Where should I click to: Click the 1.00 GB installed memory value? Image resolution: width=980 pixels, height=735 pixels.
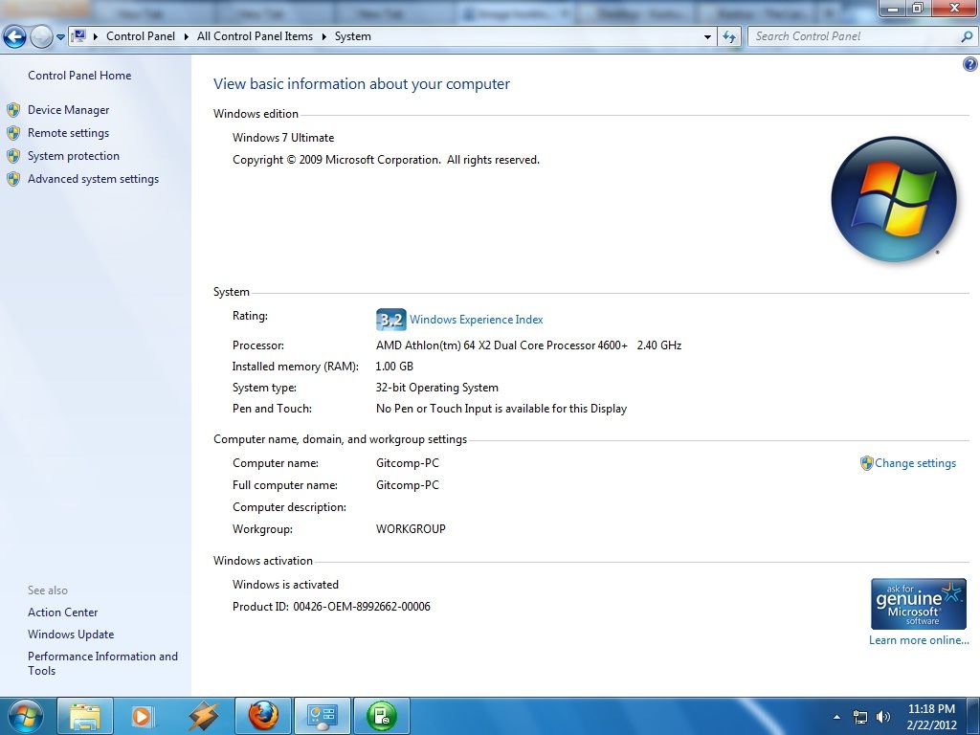point(394,367)
